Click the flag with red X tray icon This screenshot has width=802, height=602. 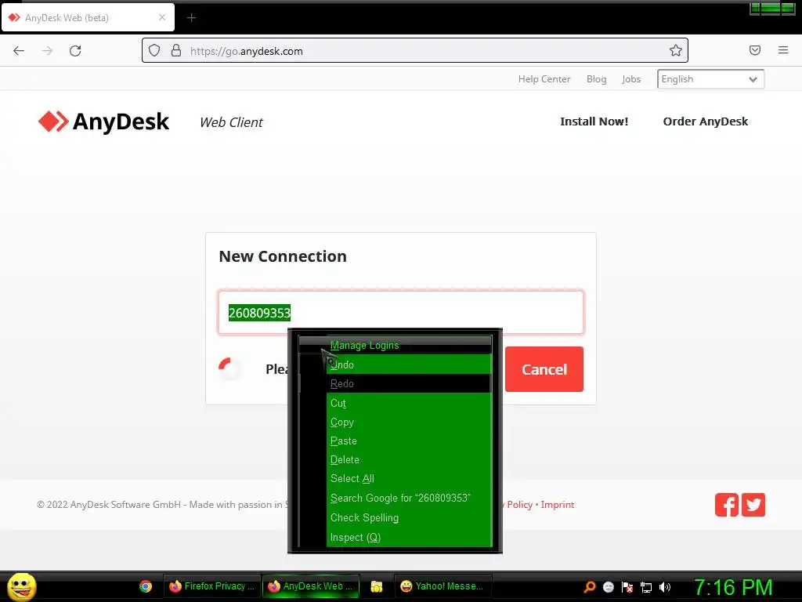627,587
